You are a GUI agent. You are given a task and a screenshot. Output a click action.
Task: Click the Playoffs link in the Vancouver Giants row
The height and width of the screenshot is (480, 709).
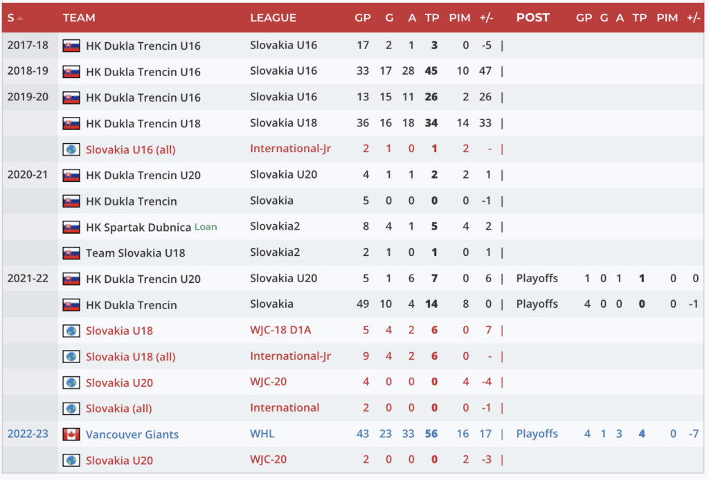coord(537,434)
